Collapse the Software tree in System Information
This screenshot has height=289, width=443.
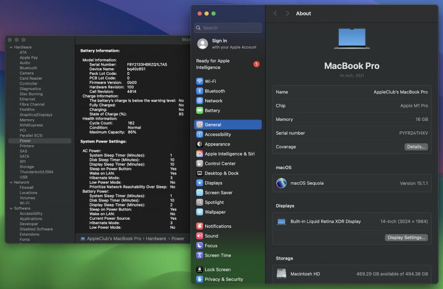click(x=11, y=209)
